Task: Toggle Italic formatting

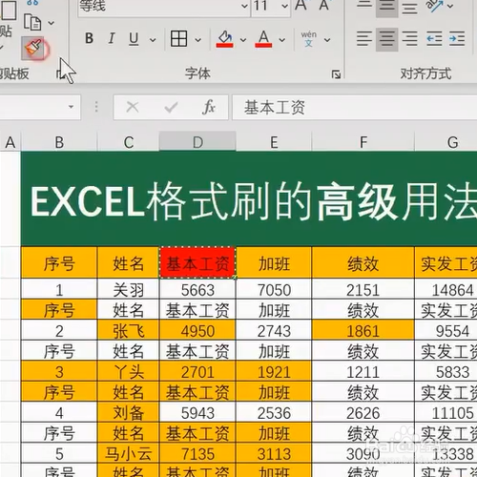Action: (x=112, y=39)
